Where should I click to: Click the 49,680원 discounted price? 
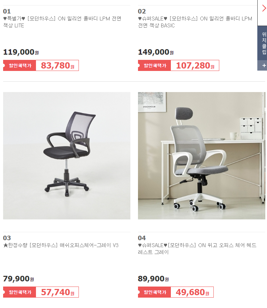click(x=192, y=292)
